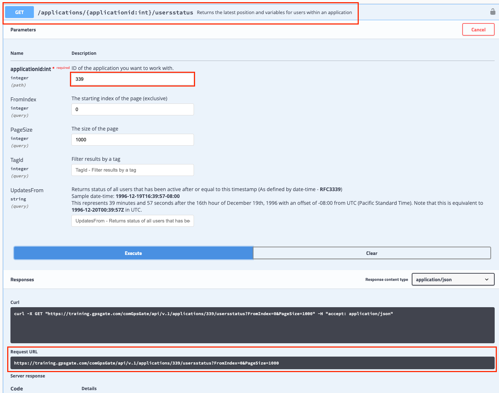Click the RFC3339 reference text
Image resolution: width=499 pixels, height=393 pixels.
pos(330,189)
